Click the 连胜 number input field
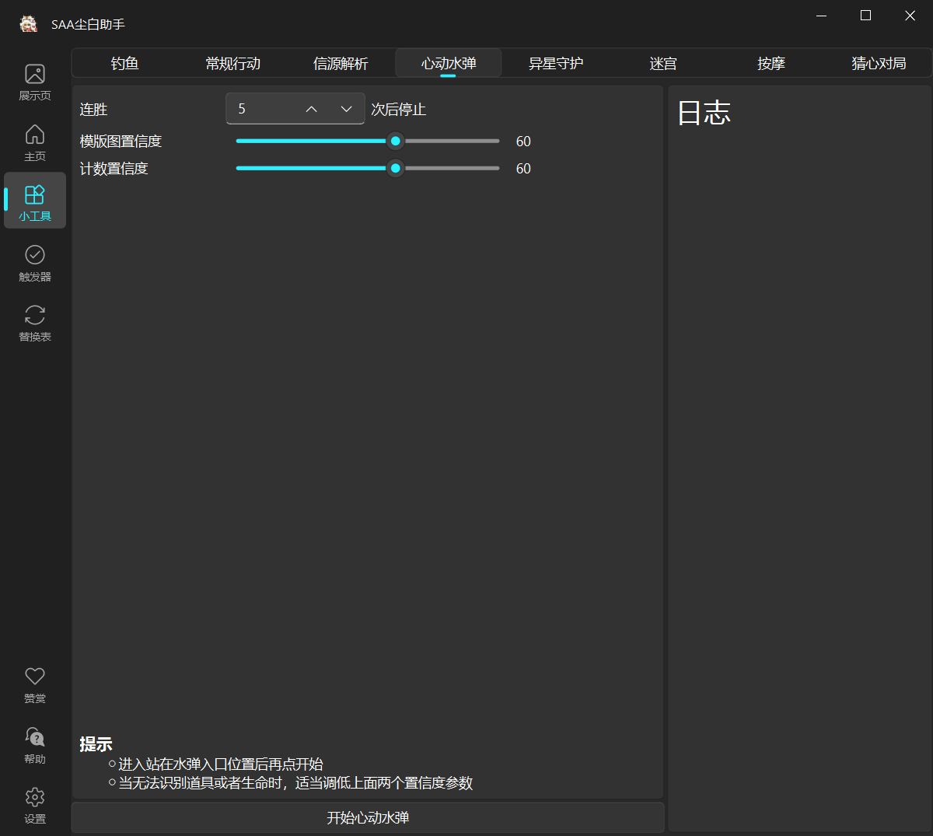Screen dimensions: 933x836 [295, 109]
